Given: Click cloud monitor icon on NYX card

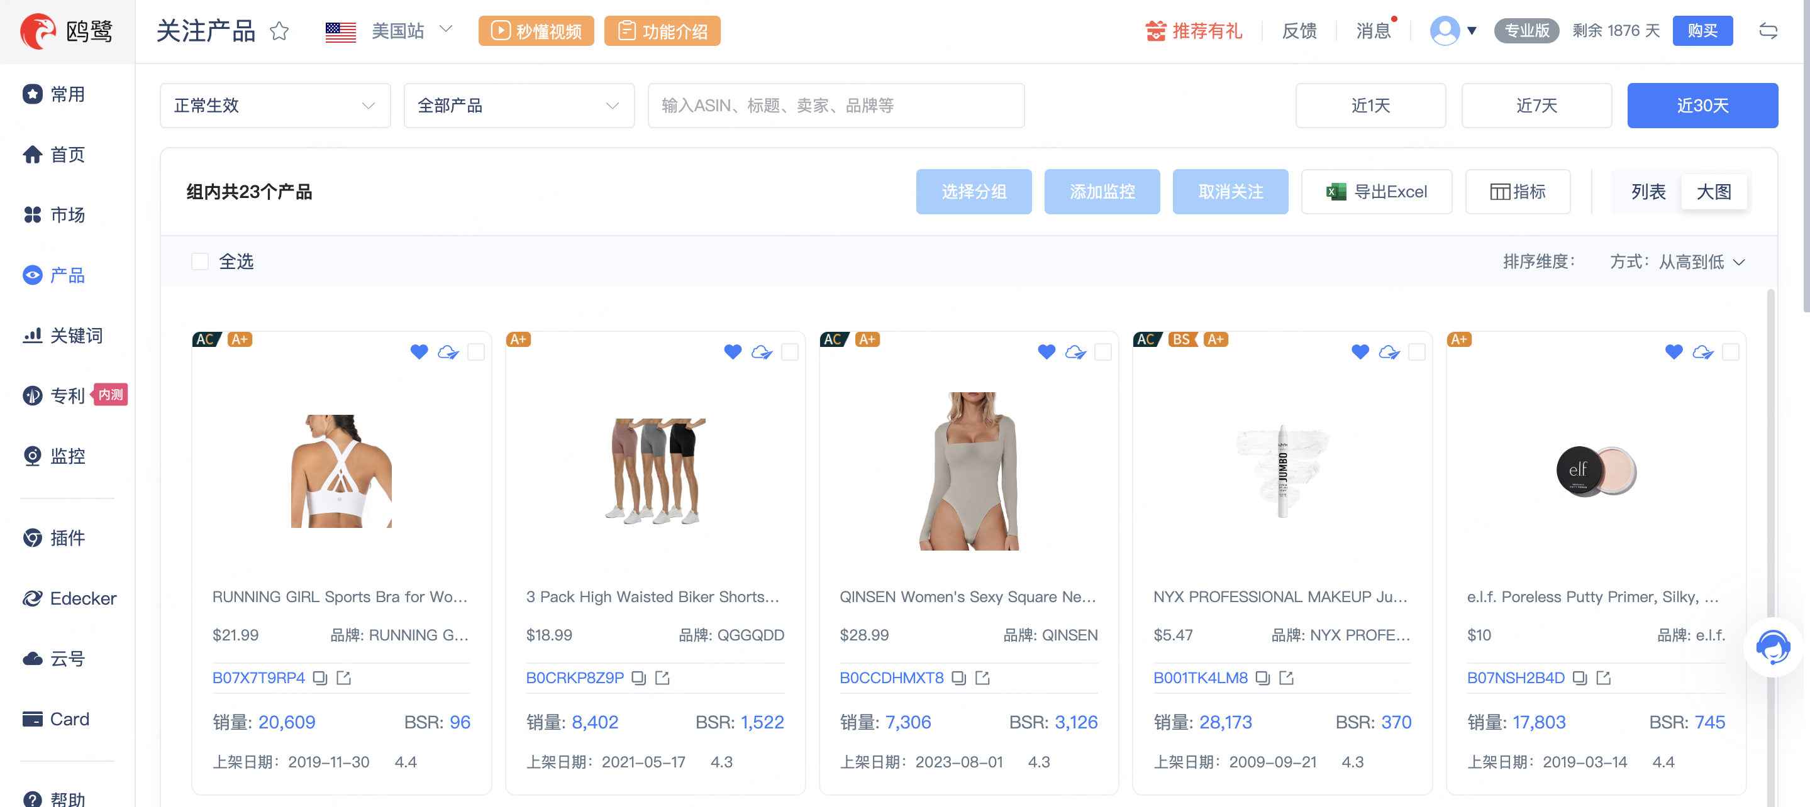Looking at the screenshot, I should coord(1389,351).
